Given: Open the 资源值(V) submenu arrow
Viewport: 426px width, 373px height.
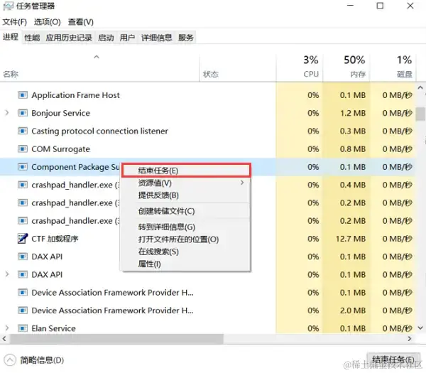Looking at the screenshot, I should [x=242, y=183].
